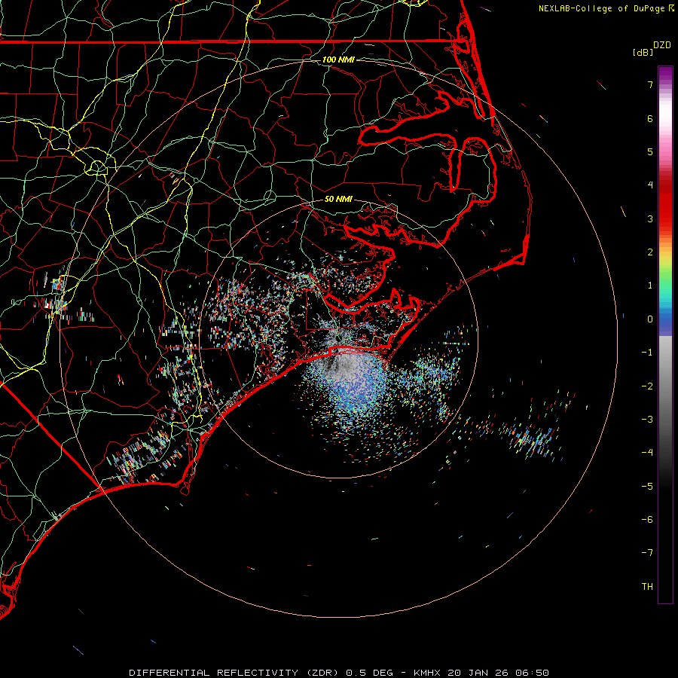Click the 6 value on color scale
678x678 pixels.
(x=650, y=118)
